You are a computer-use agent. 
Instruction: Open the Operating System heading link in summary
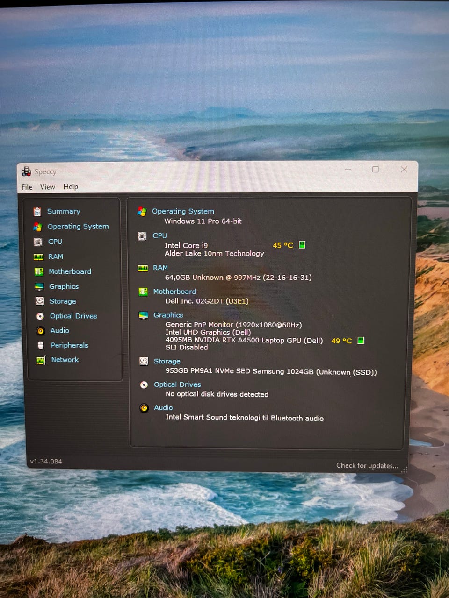click(183, 211)
